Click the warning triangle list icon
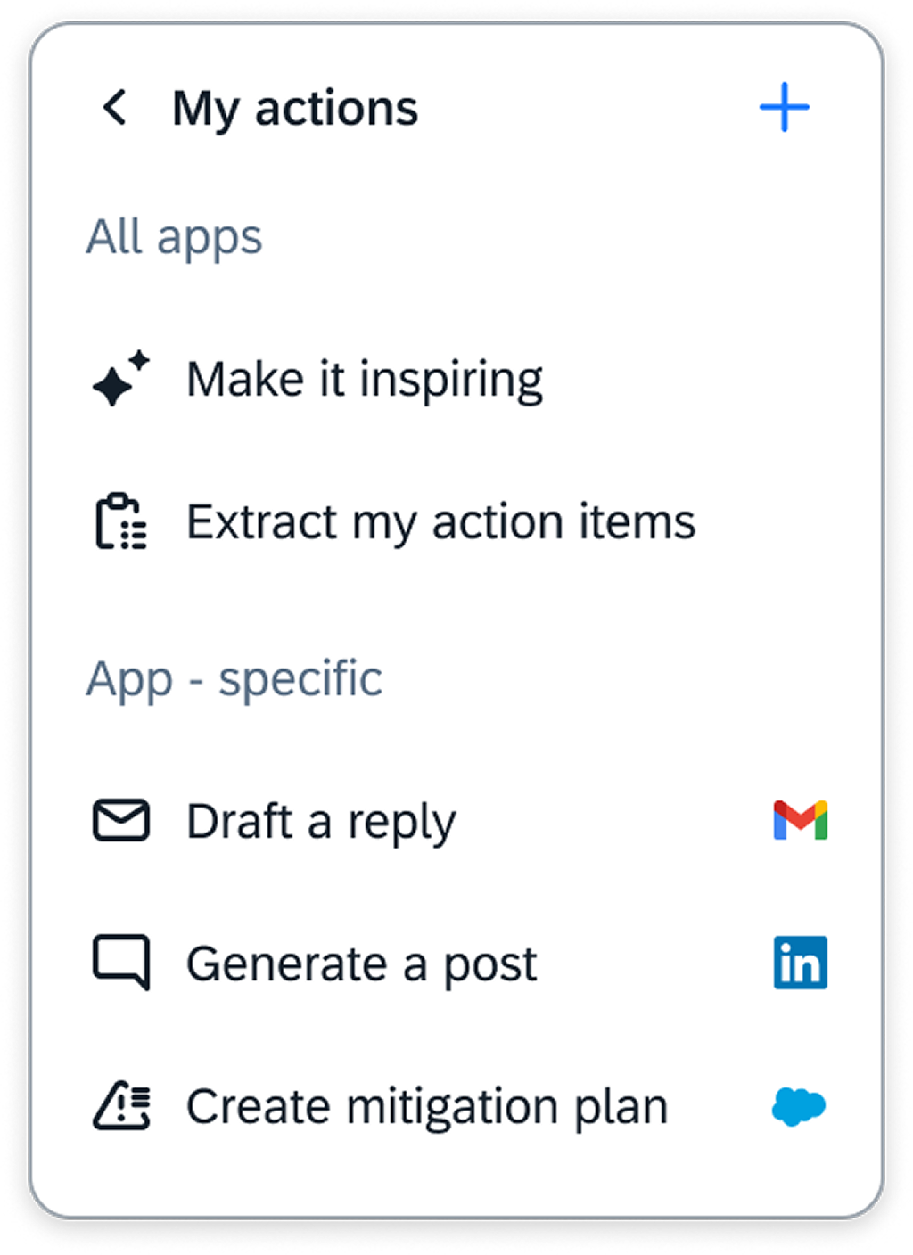Screen dimensions: 913x1255 coord(121,1106)
